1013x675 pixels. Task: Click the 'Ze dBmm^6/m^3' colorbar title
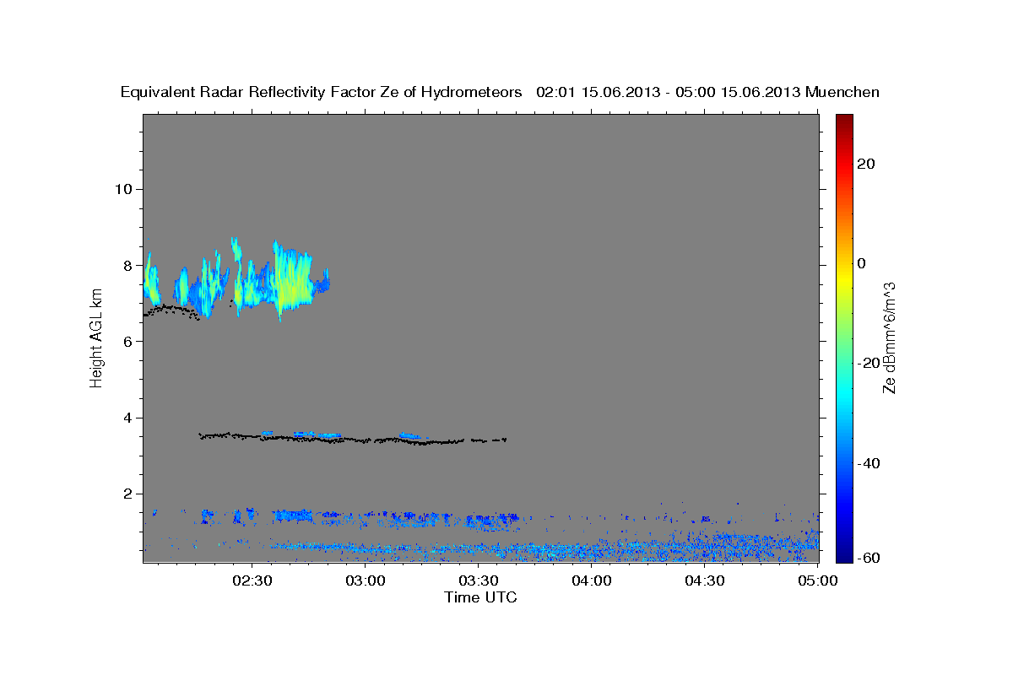point(889,337)
